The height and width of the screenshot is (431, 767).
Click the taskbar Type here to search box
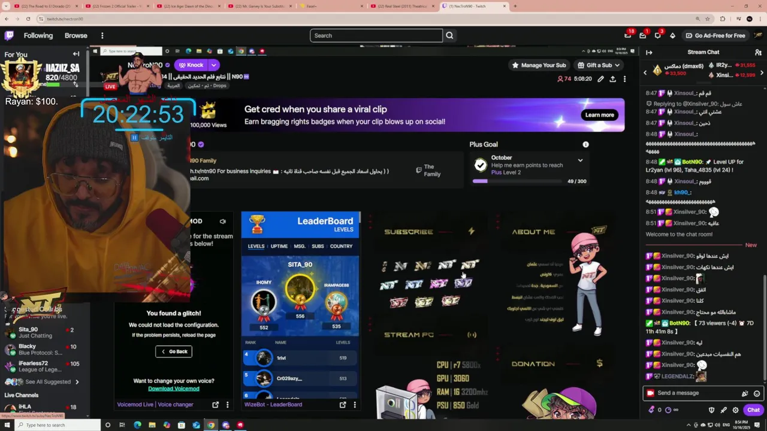58,425
